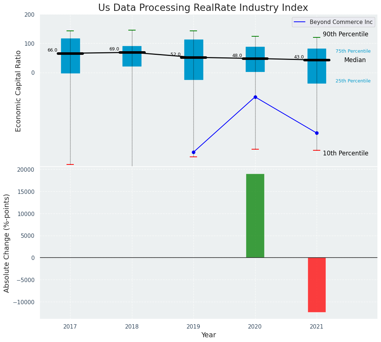
Task: Click the green 2020 absolute change bar
Action: (255, 216)
